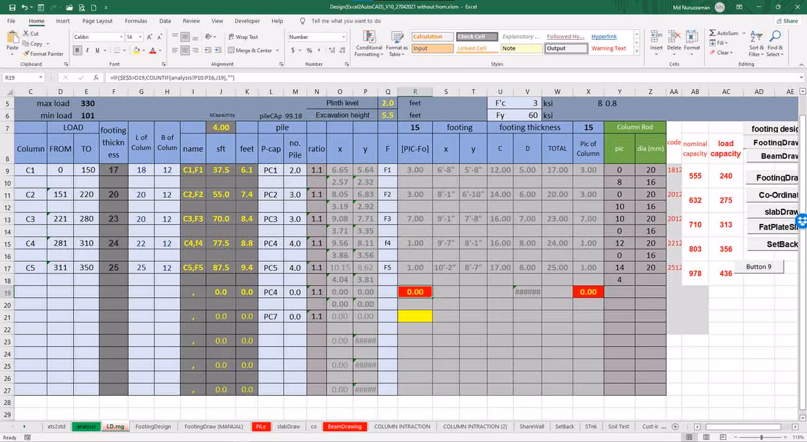
Task: Expand the Name Box dropdown showing R19
Action: pos(41,77)
